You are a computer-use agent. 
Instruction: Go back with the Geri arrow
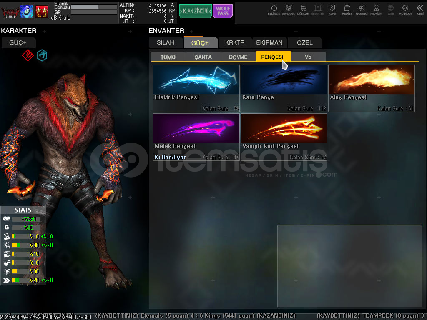[x=420, y=10]
